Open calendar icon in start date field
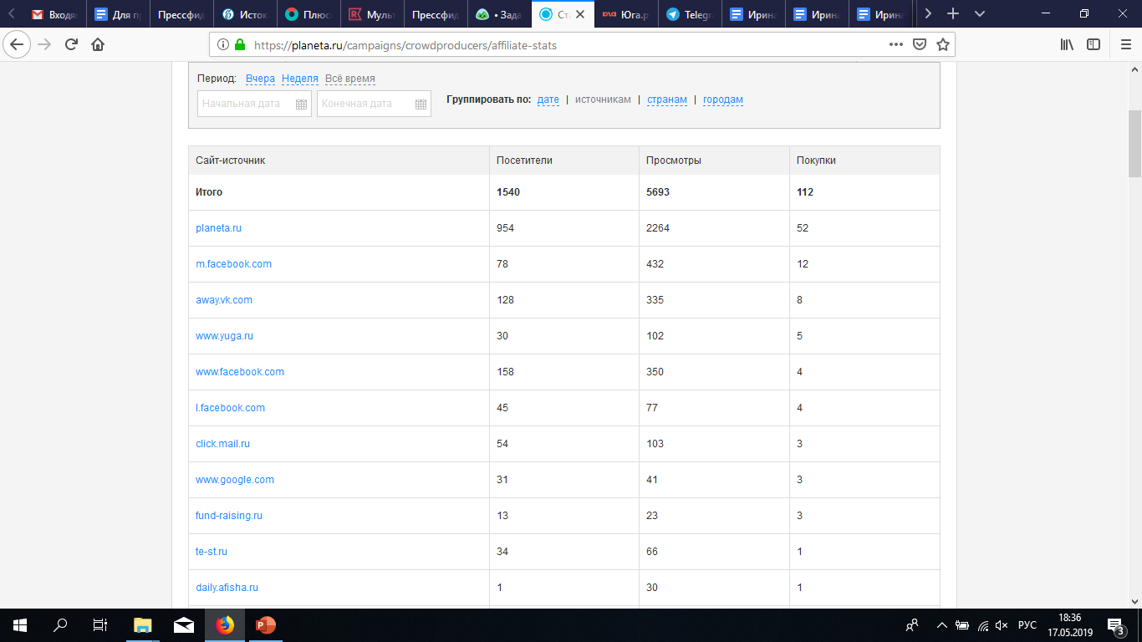The height and width of the screenshot is (642, 1142). (x=301, y=104)
